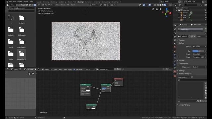This screenshot has width=212, height=119.
Task: Toggle snapping magnet in viewport header
Action: [x=105, y=5]
